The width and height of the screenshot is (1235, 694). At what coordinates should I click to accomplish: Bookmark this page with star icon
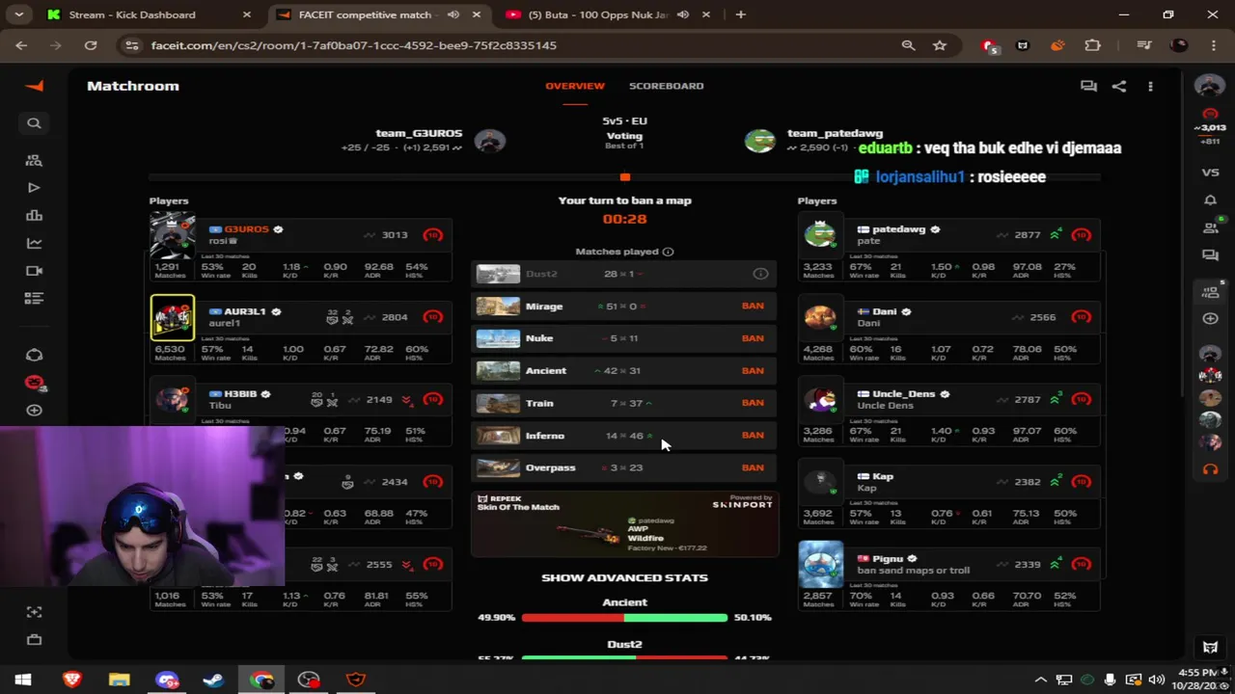[x=939, y=45]
